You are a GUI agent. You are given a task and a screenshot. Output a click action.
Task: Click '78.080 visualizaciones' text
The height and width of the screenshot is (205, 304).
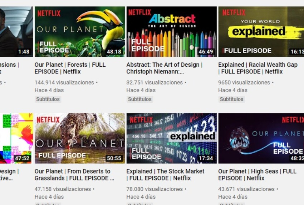coord(155,189)
